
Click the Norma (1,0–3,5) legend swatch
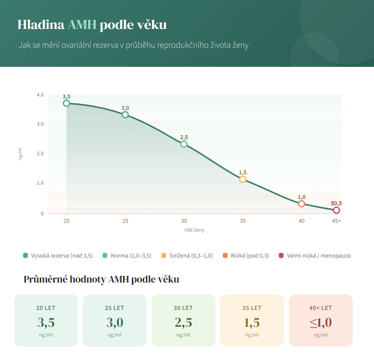tap(105, 256)
